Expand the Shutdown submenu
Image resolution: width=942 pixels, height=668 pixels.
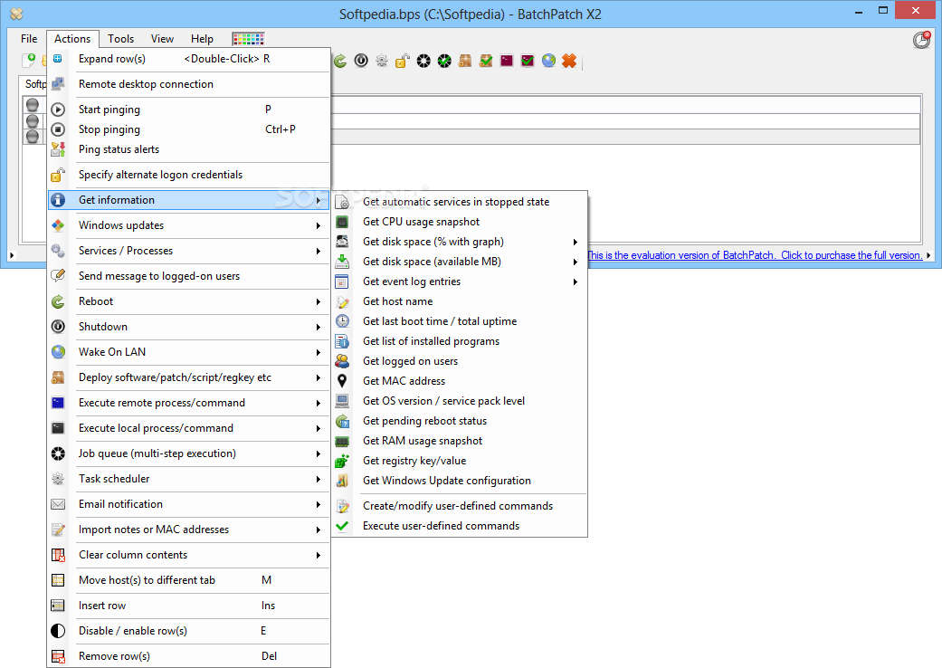point(188,327)
